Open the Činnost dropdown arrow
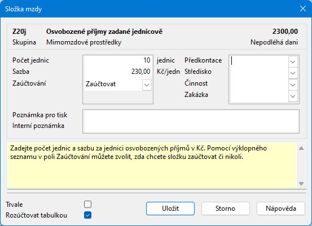 pyautogui.click(x=293, y=85)
